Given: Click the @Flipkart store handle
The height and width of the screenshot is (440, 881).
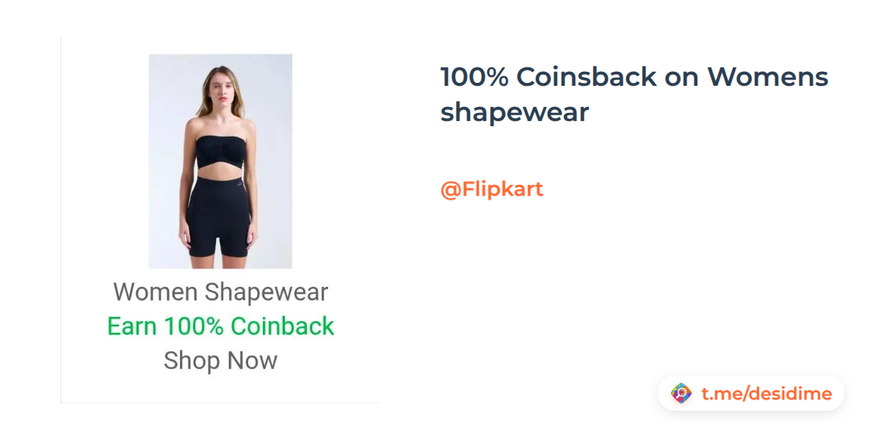Looking at the screenshot, I should [491, 189].
